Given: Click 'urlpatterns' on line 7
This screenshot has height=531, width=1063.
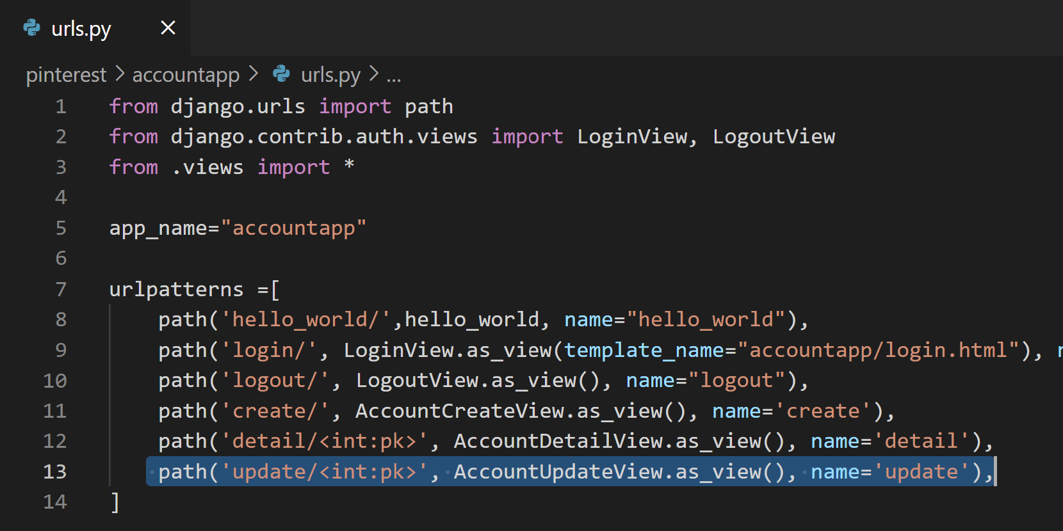Looking at the screenshot, I should pos(177,289).
